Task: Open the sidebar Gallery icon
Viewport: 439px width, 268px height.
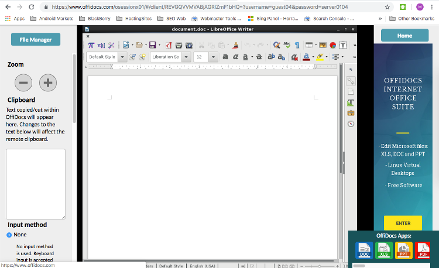Action: [351, 112]
